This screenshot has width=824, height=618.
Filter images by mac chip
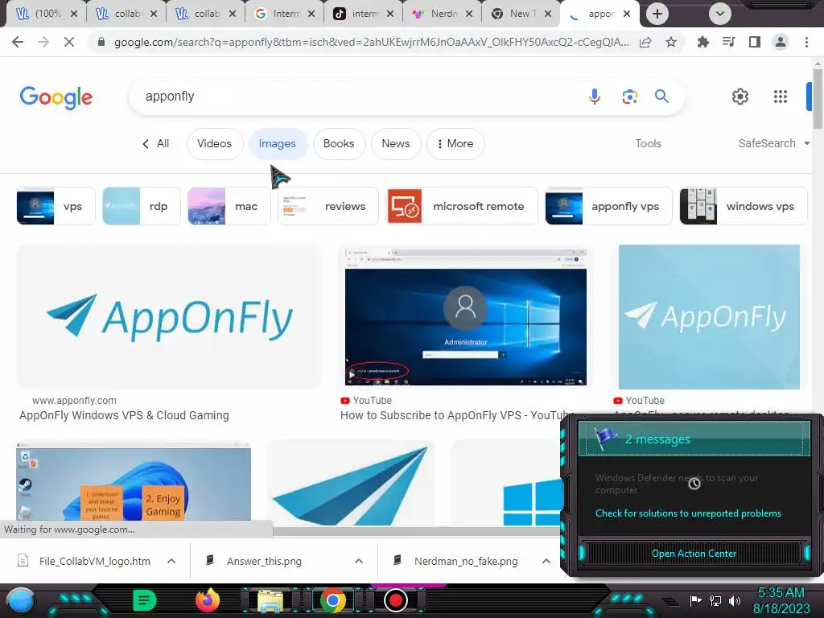click(229, 206)
